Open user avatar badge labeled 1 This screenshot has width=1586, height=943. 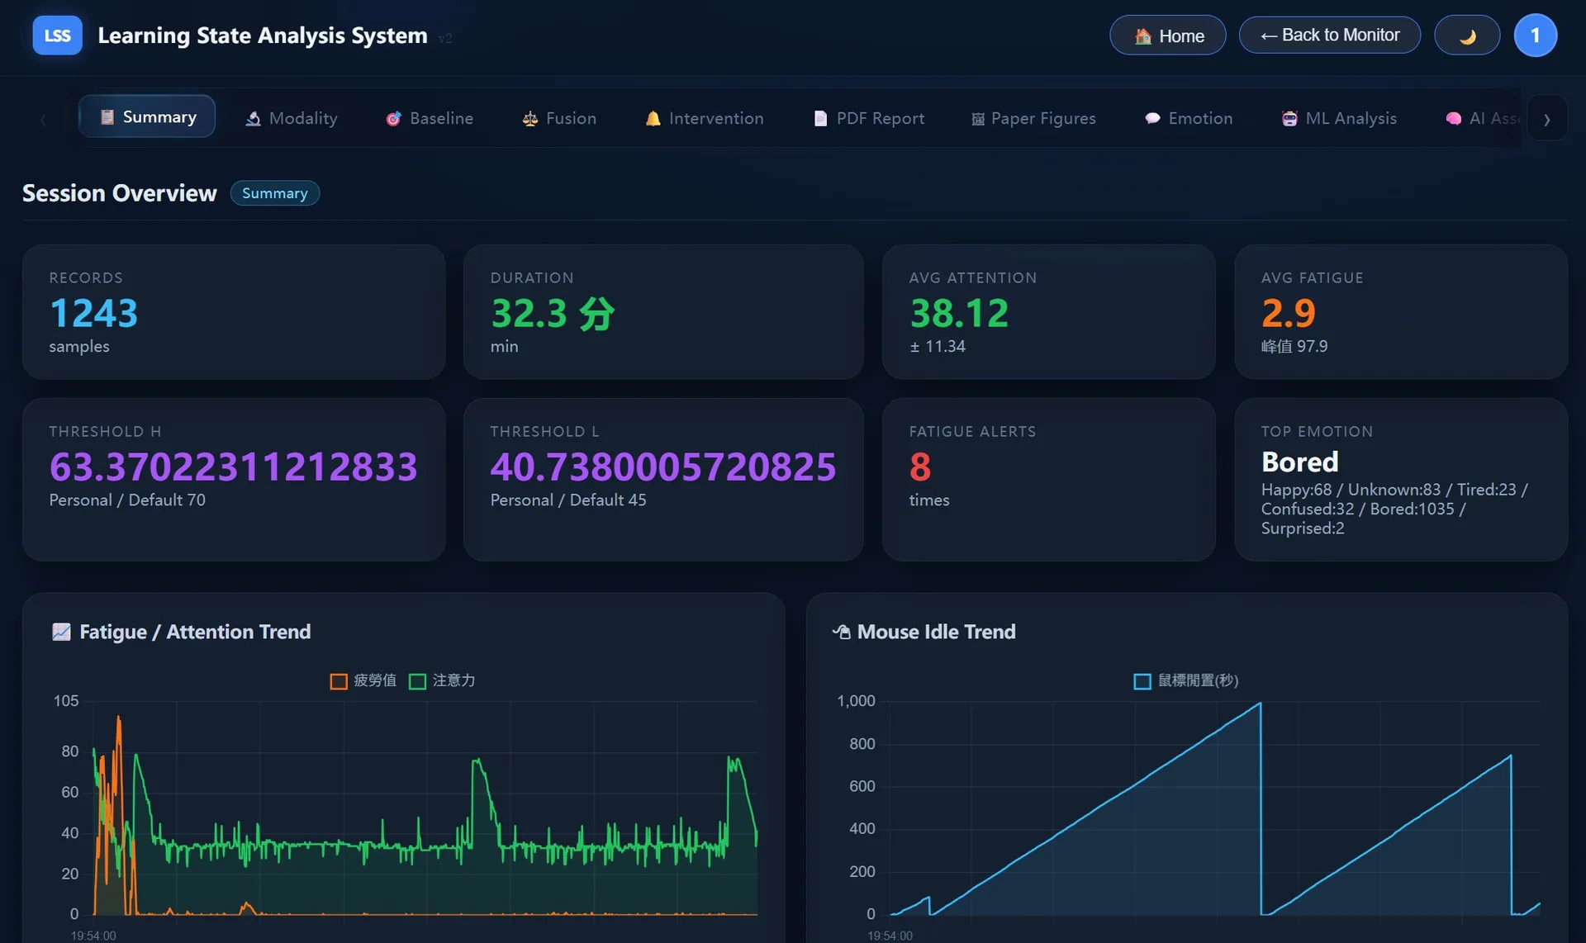point(1535,36)
